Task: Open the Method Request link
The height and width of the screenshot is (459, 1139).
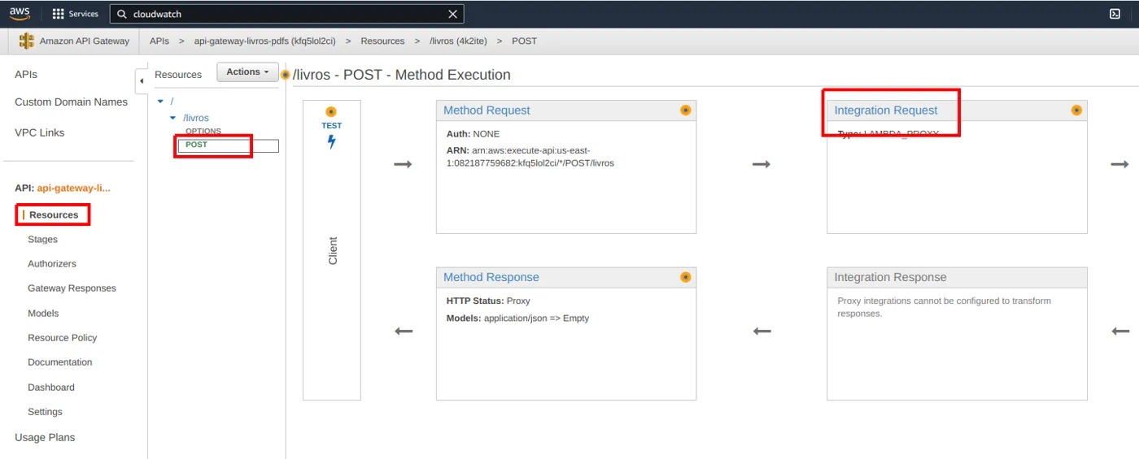Action: [x=487, y=110]
